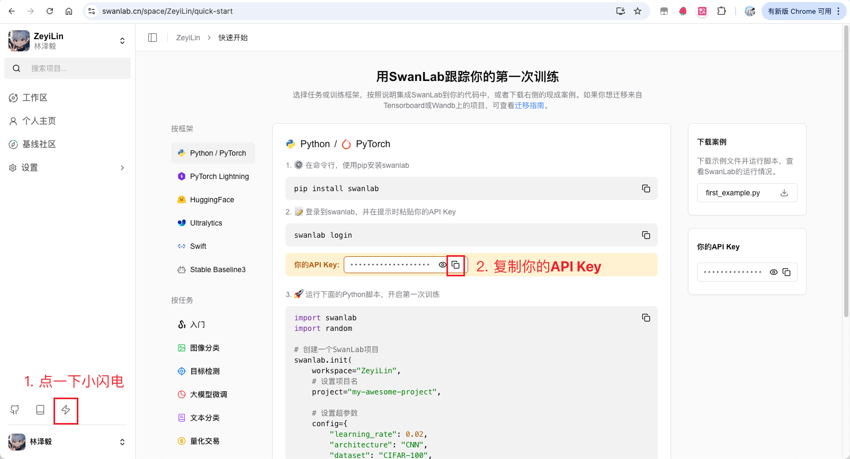
Task: Click the lightning bolt quick-start icon
Action: pyautogui.click(x=66, y=410)
